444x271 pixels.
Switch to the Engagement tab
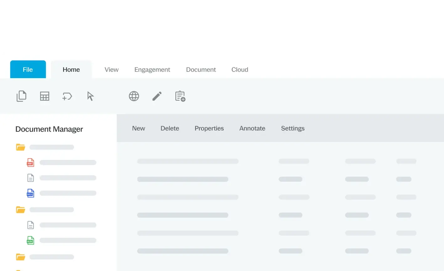tap(152, 70)
